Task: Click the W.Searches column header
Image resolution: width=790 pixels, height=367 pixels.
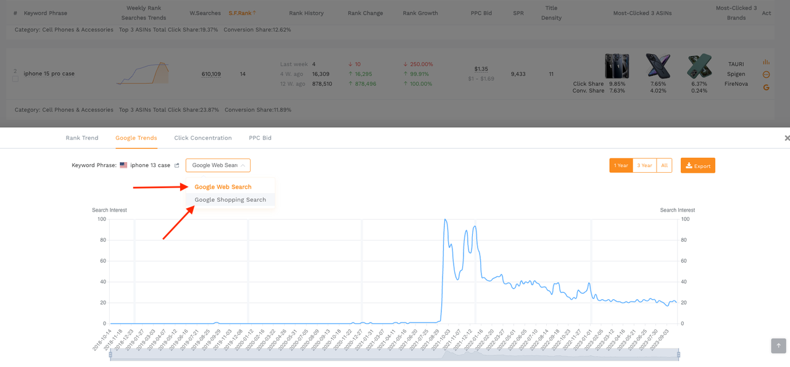Action: click(205, 13)
